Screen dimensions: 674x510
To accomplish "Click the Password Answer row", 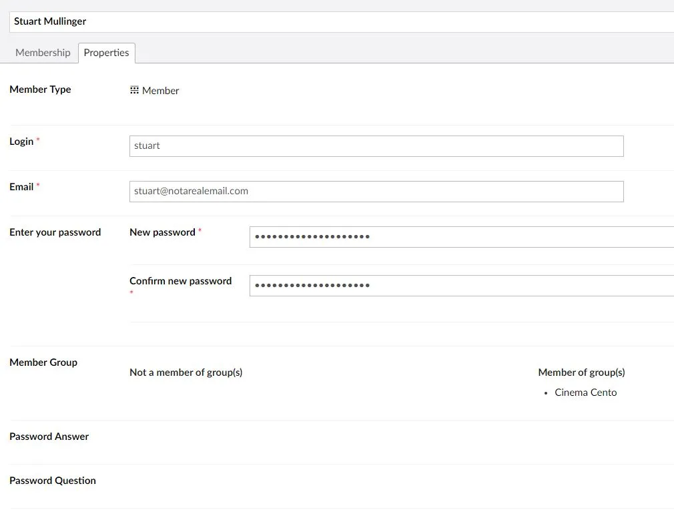I will 342,442.
